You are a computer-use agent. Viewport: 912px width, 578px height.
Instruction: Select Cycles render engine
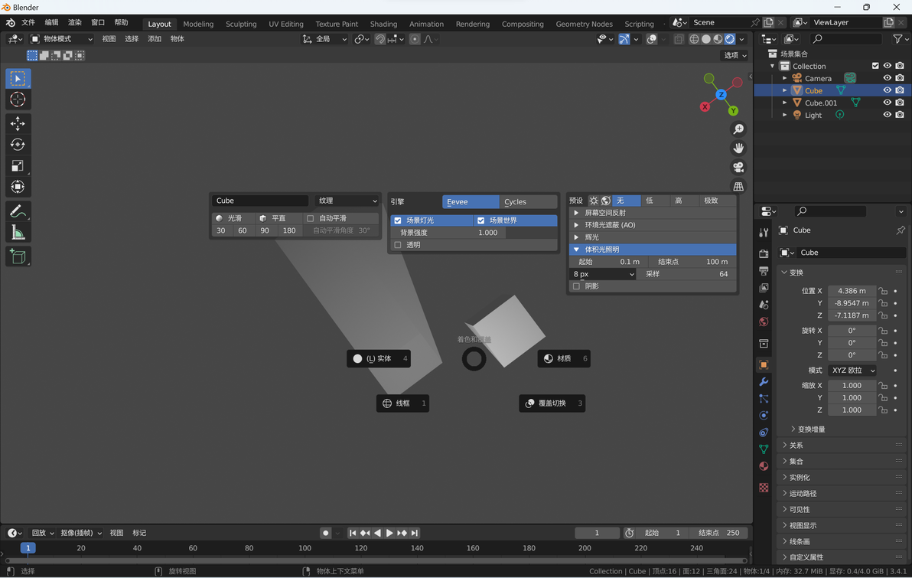click(x=528, y=201)
